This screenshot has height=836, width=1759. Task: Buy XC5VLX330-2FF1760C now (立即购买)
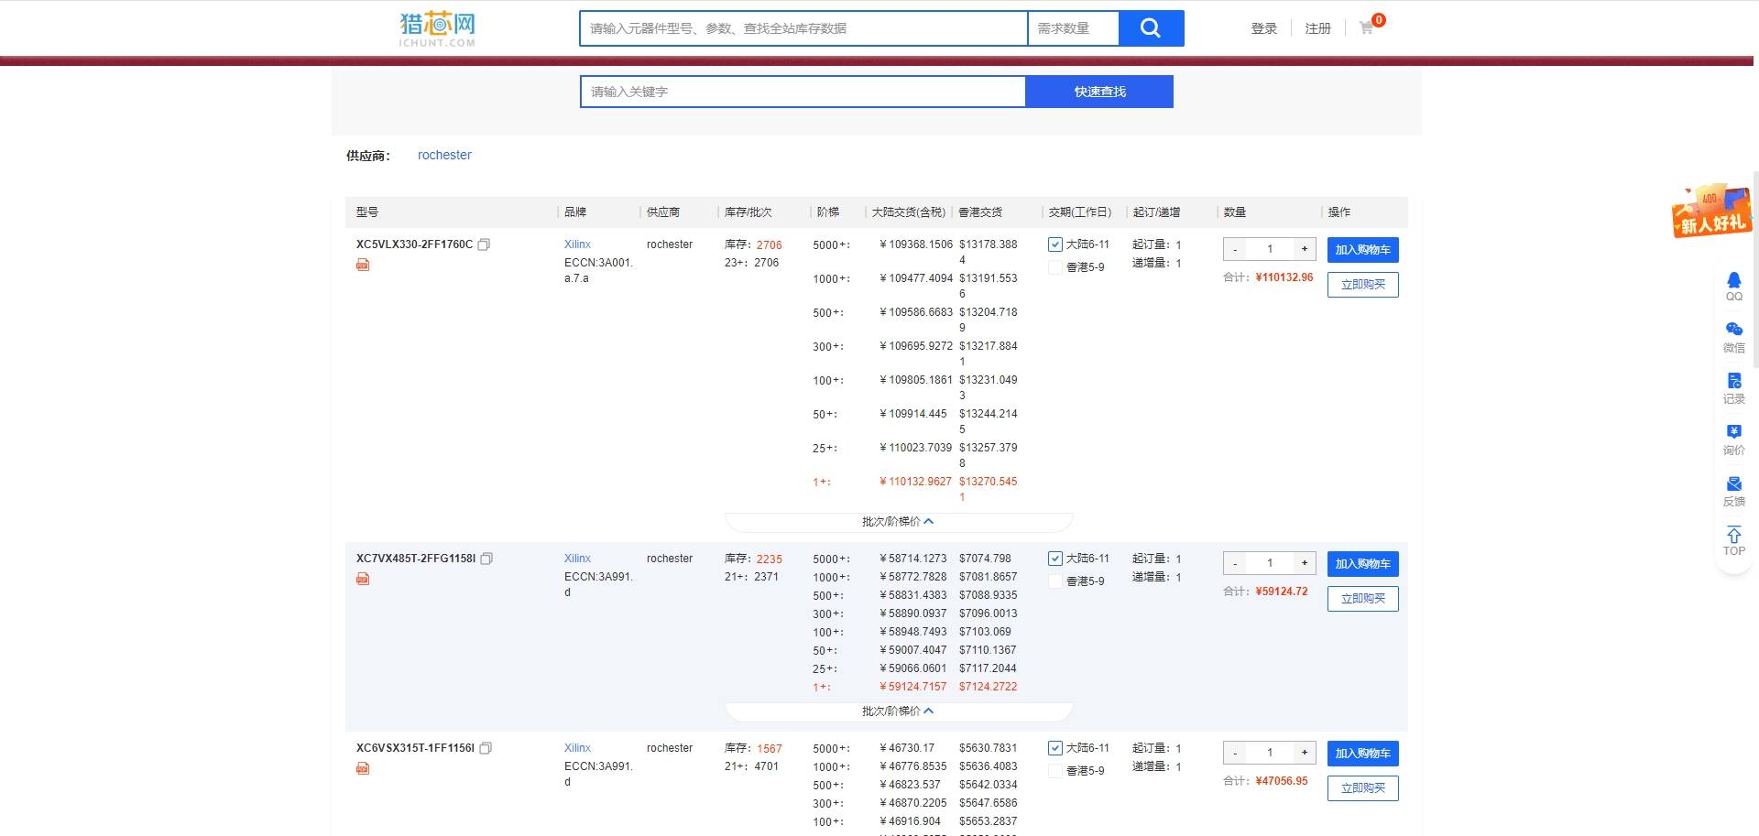pyautogui.click(x=1362, y=285)
